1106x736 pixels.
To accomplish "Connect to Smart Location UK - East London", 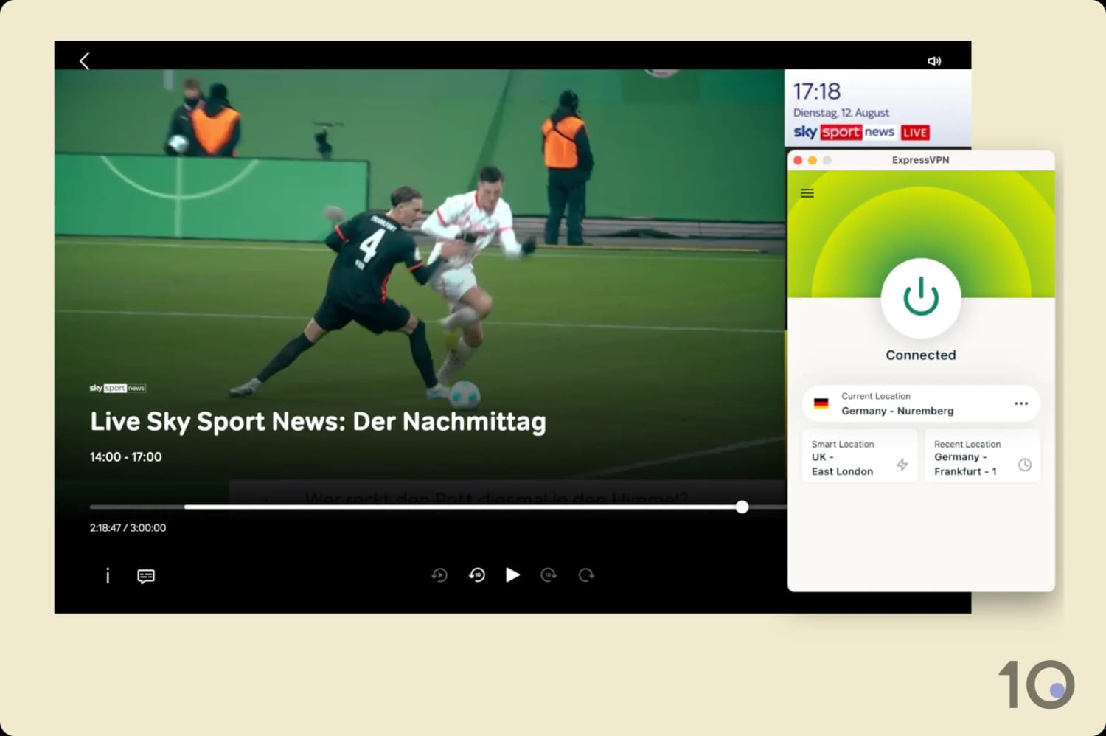I will point(860,456).
